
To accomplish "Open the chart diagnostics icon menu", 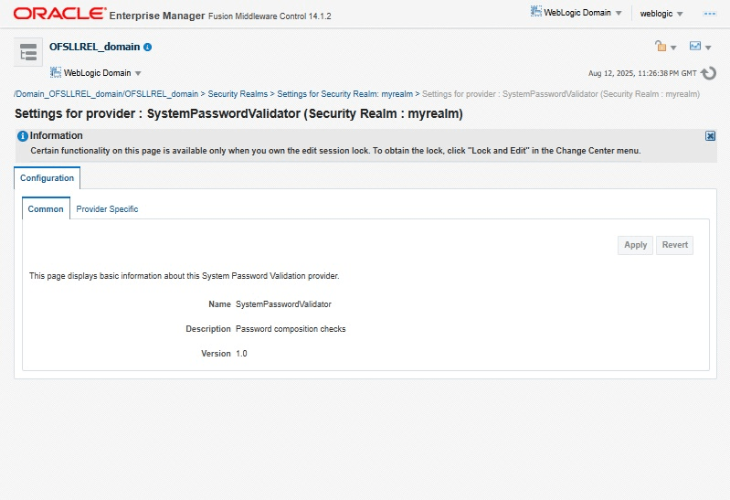I will (695, 46).
